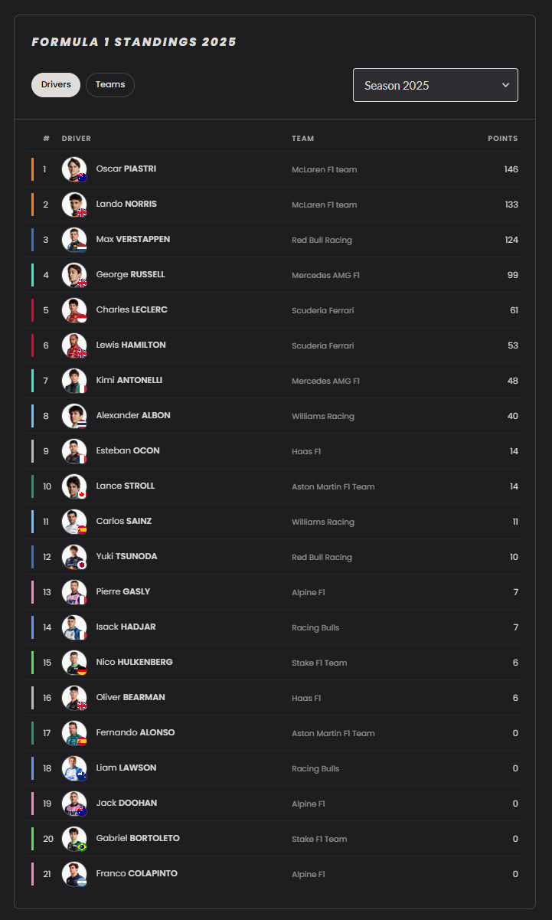Switch to the Drivers standings tab

pyautogui.click(x=56, y=85)
